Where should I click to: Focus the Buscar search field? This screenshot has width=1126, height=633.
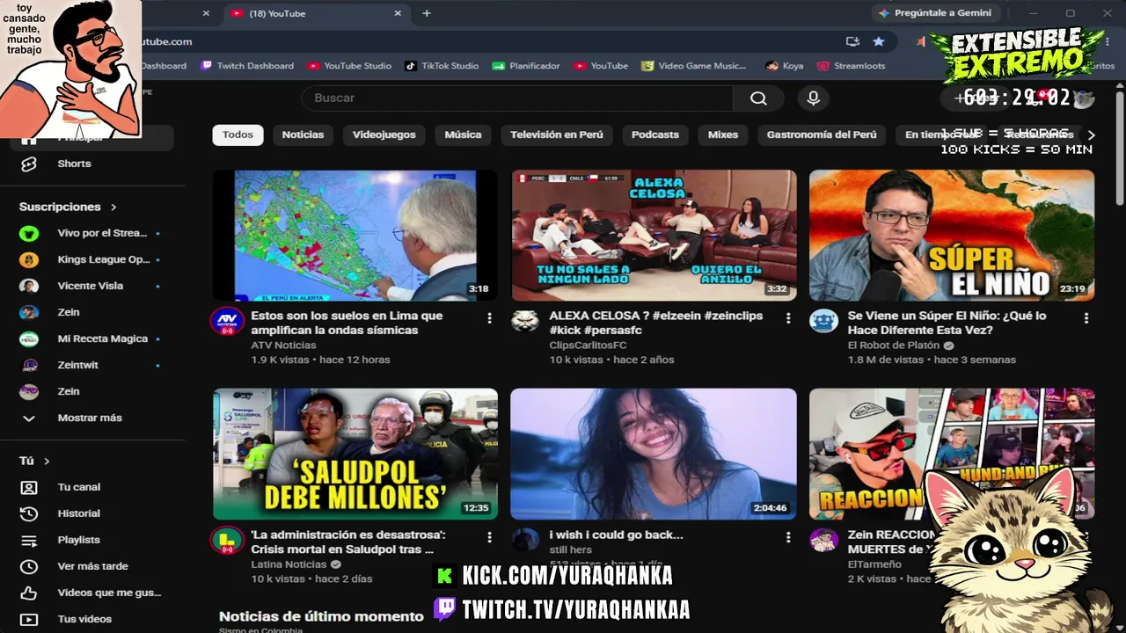coord(517,98)
